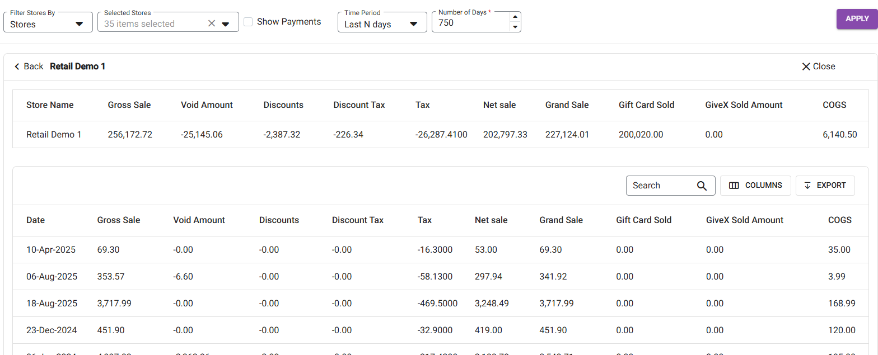Increase Number of Days with up arrow
This screenshot has width=878, height=355.
tap(515, 18)
